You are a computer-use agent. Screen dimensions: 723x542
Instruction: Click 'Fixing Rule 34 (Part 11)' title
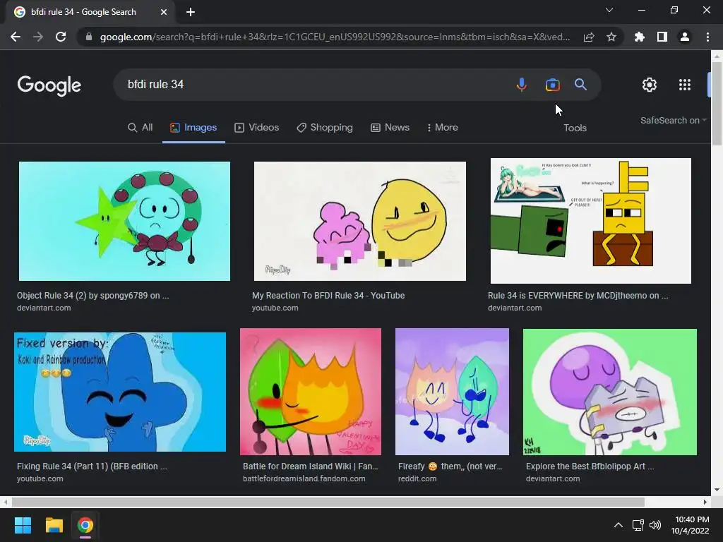coord(92,466)
